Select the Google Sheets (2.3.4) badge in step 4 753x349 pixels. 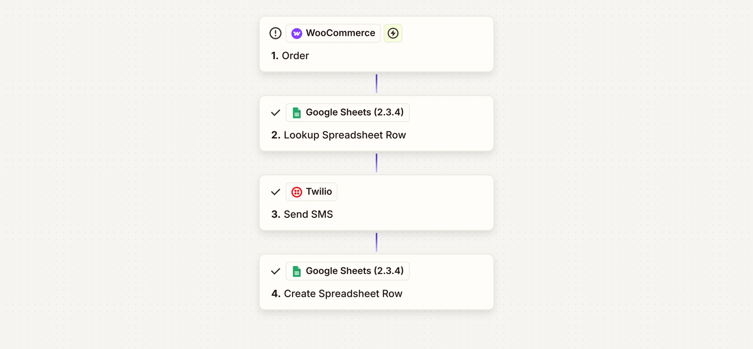(x=354, y=271)
